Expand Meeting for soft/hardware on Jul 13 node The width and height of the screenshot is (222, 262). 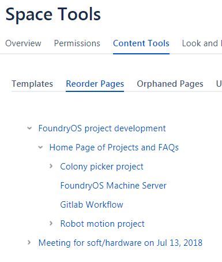(29, 242)
